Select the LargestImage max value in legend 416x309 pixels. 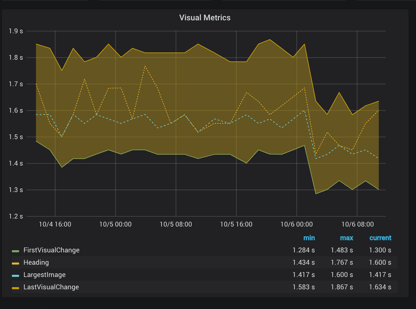click(x=342, y=275)
